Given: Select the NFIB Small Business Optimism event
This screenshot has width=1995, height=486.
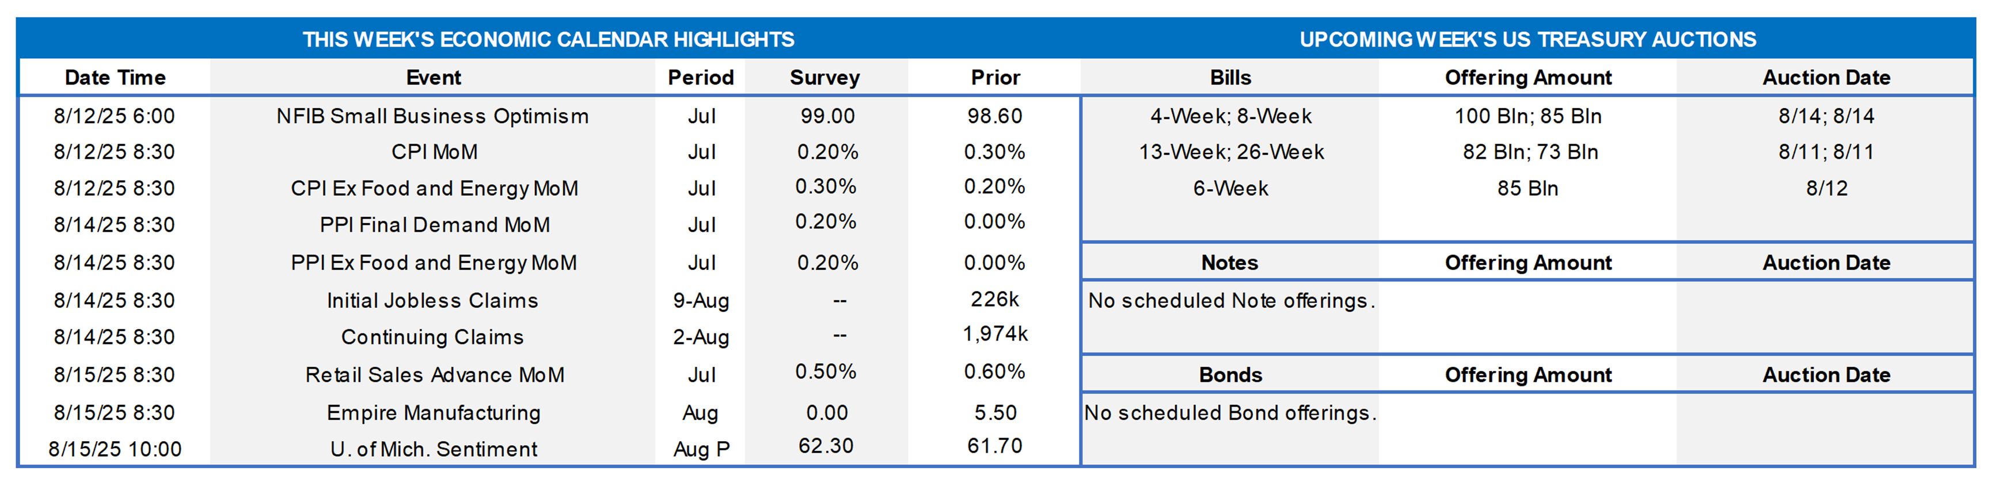Looking at the screenshot, I should tap(432, 116).
